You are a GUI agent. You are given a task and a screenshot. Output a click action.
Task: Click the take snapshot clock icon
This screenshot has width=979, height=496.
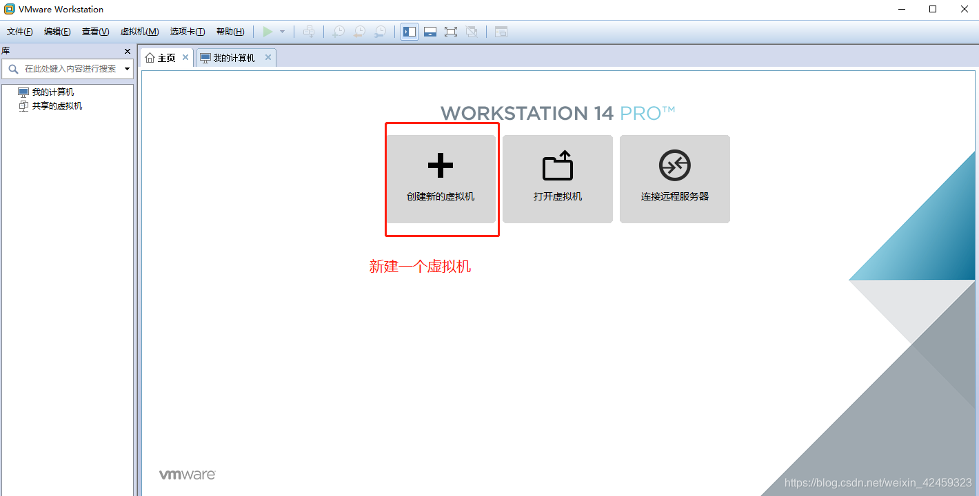click(x=339, y=32)
